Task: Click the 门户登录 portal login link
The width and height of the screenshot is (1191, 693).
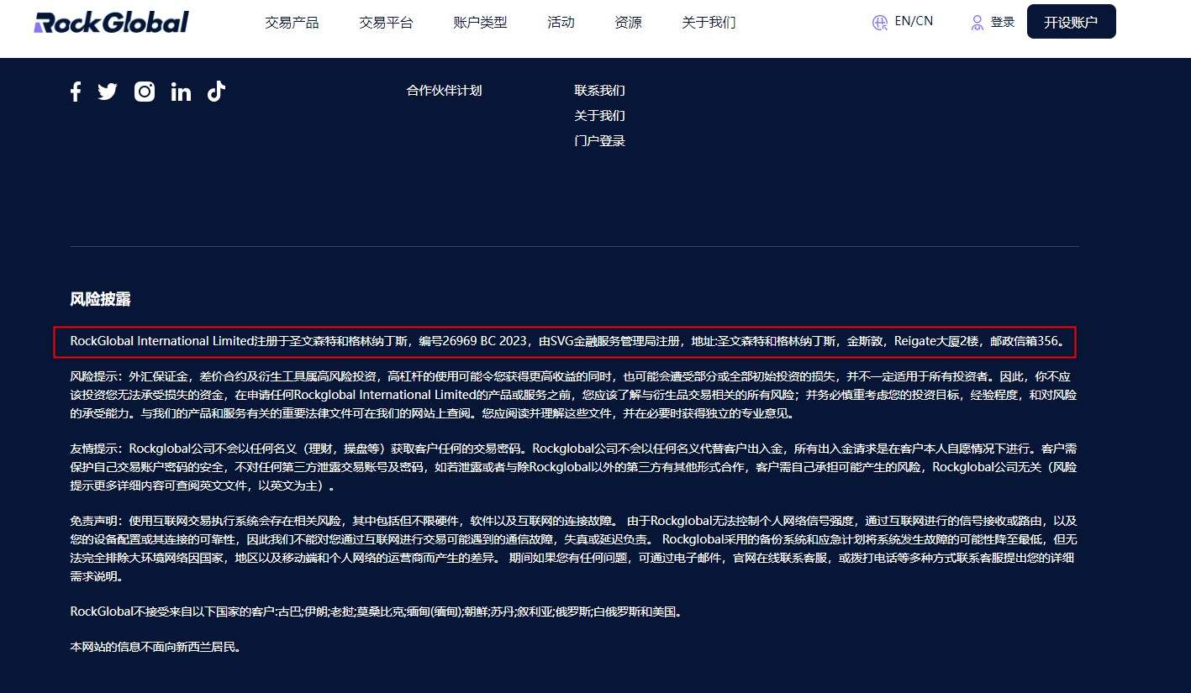Action: point(599,140)
